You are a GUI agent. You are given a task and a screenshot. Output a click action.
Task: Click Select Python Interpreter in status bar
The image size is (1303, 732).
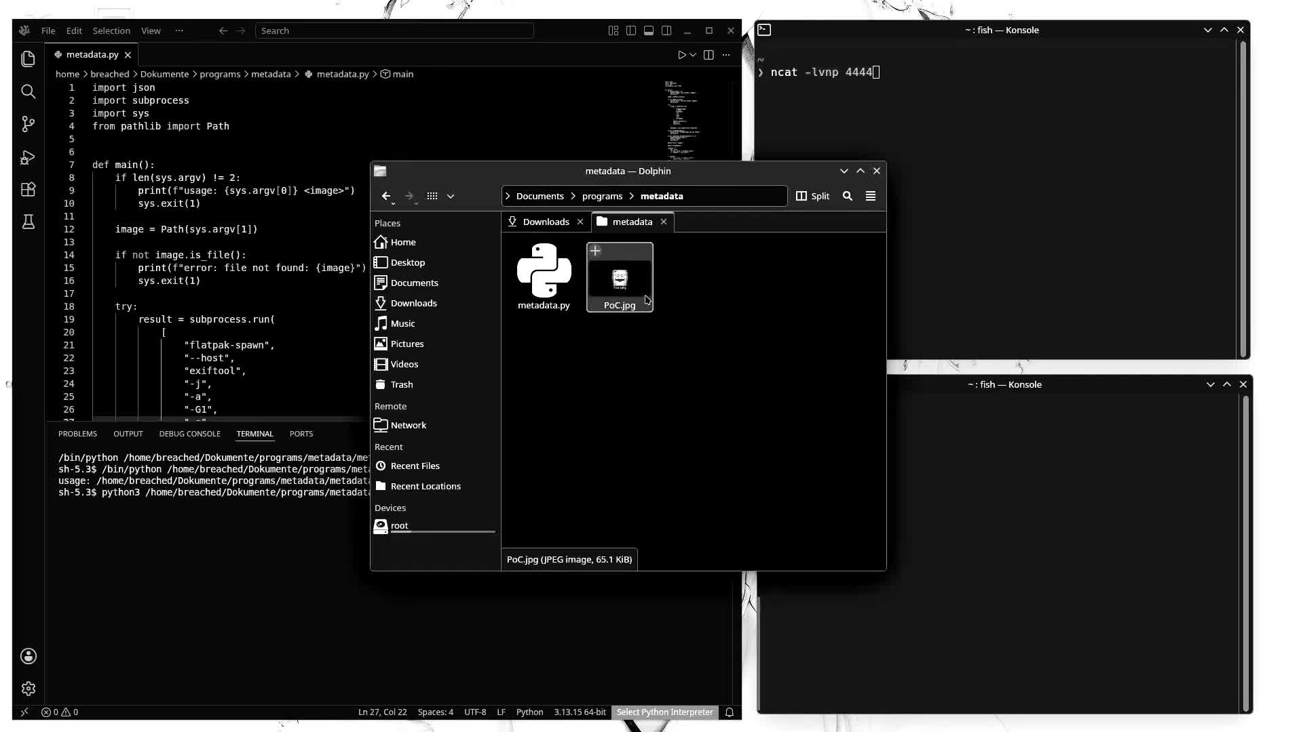(x=664, y=712)
